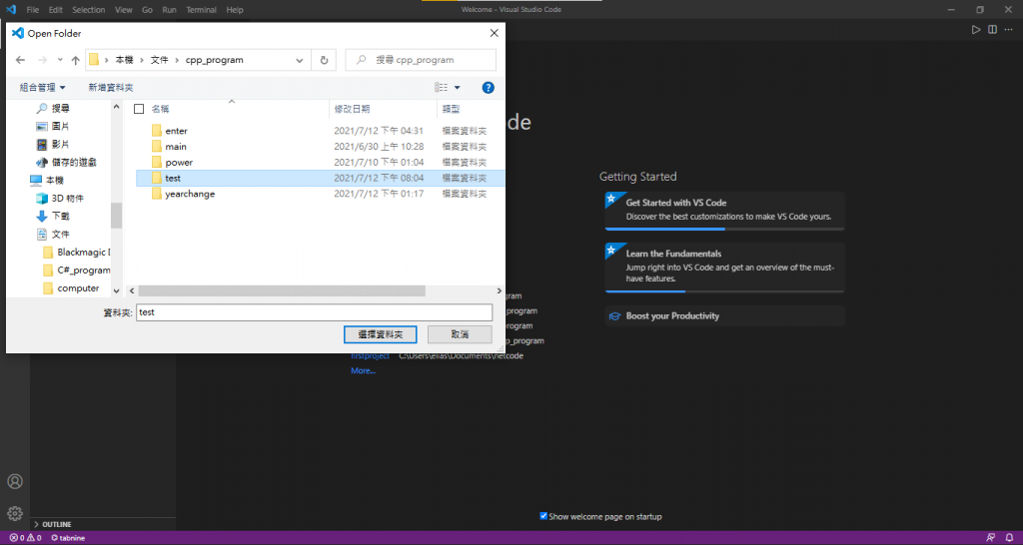Open the view options dropdown arrow
This screenshot has height=545, width=1023.
tap(457, 88)
